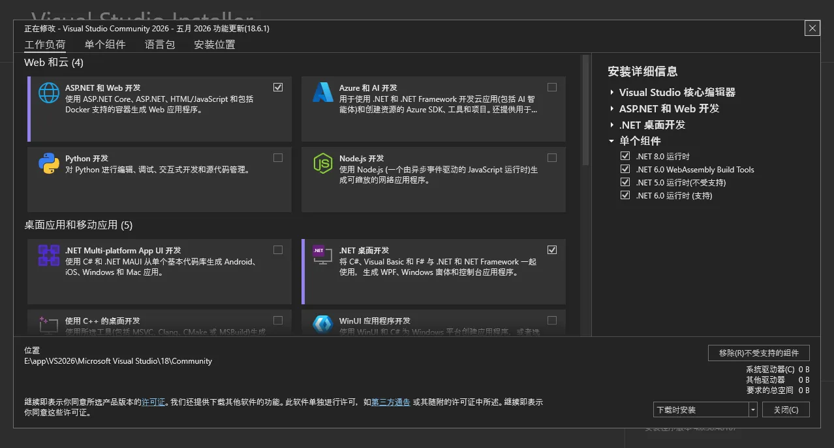Screen dimensions: 834x448
Task: Open the 许可证 link
Action: tap(153, 402)
